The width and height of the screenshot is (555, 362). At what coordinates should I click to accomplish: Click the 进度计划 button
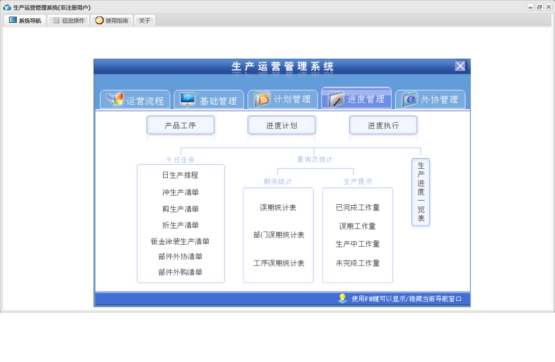tap(282, 125)
